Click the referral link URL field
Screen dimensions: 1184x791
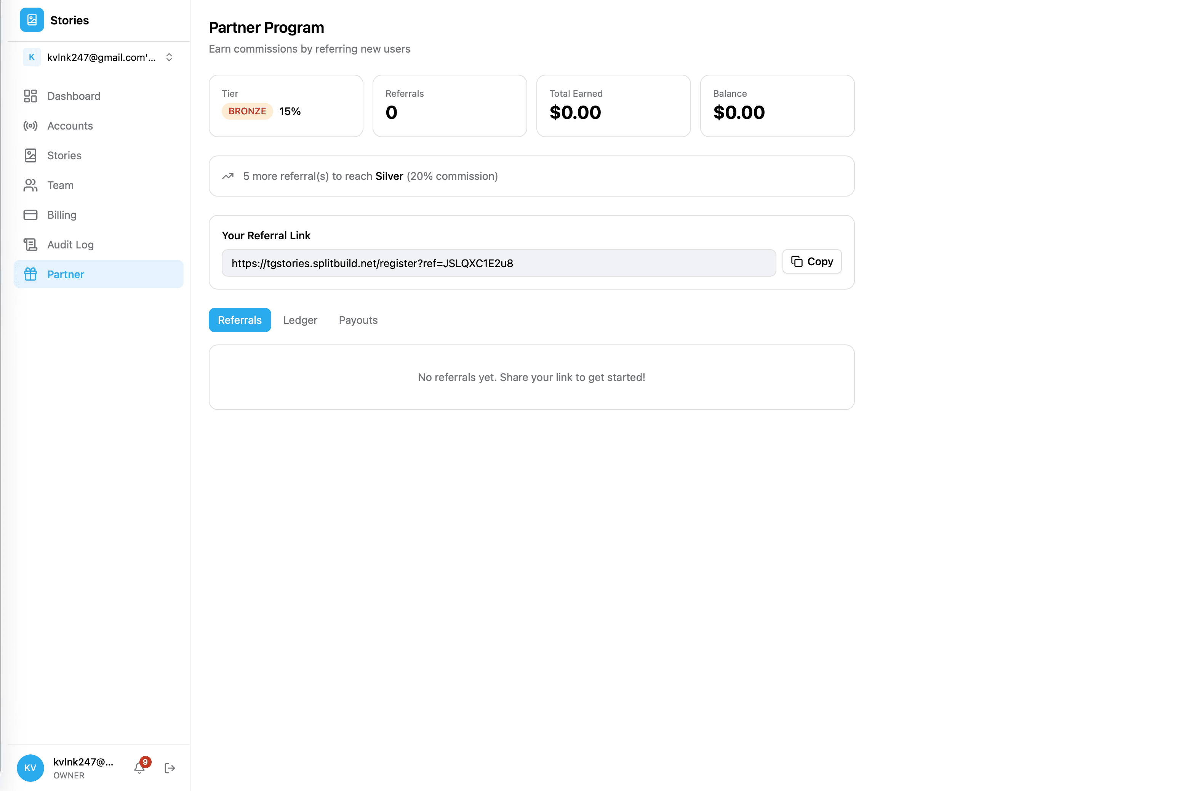(498, 263)
